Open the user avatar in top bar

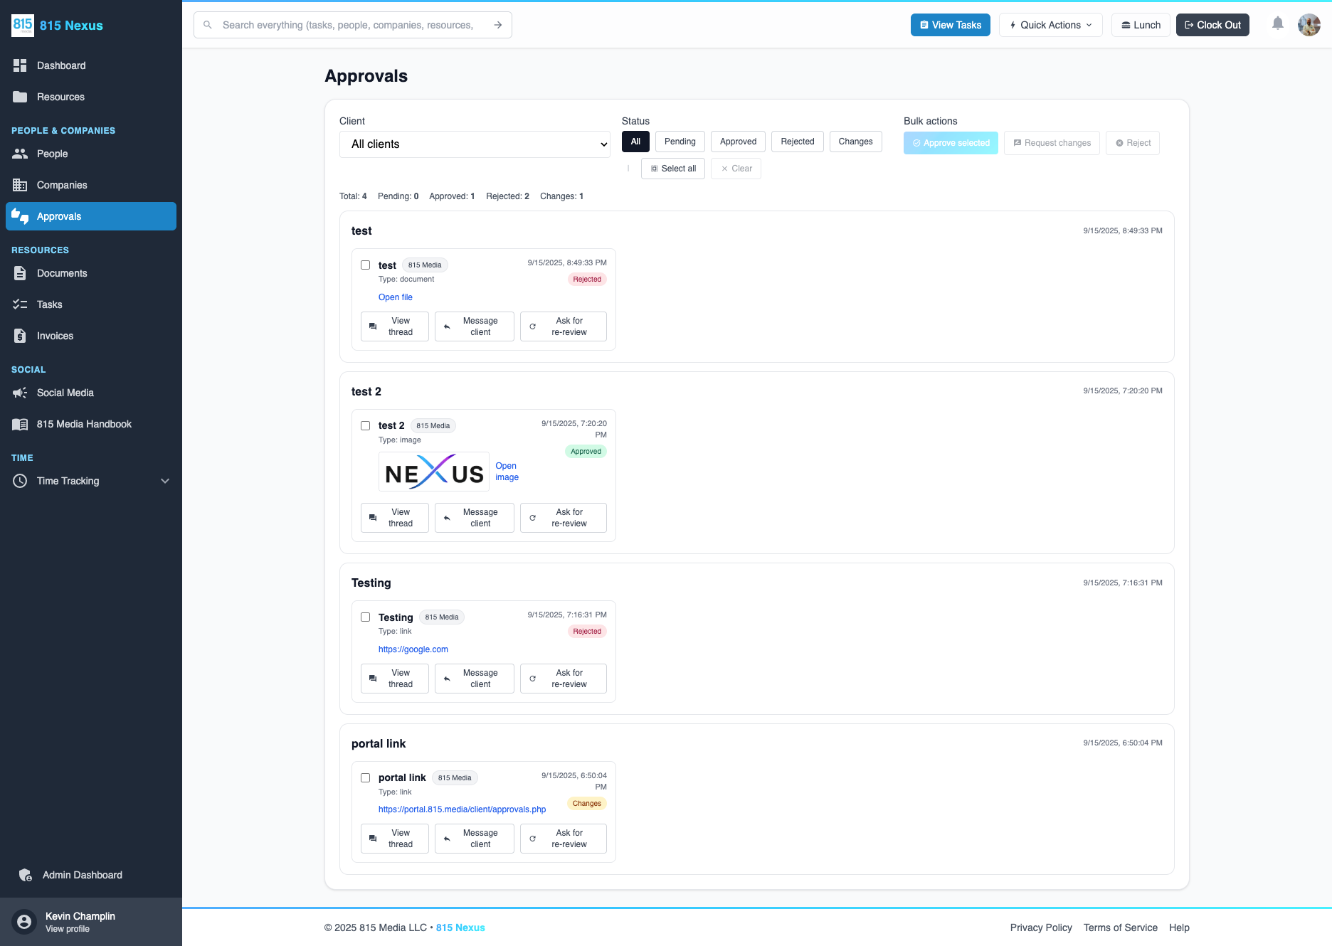pyautogui.click(x=1309, y=25)
